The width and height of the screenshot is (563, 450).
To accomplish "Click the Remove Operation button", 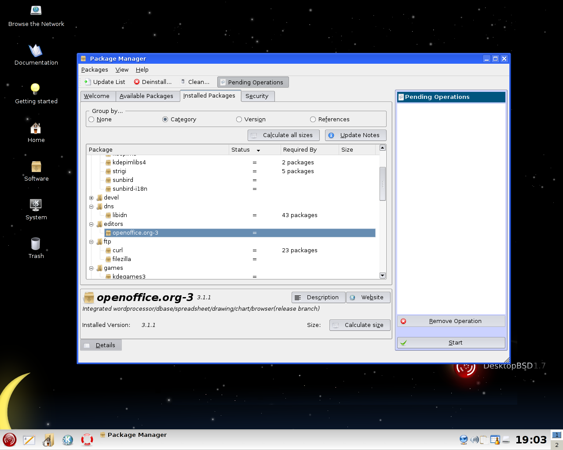I will (451, 321).
